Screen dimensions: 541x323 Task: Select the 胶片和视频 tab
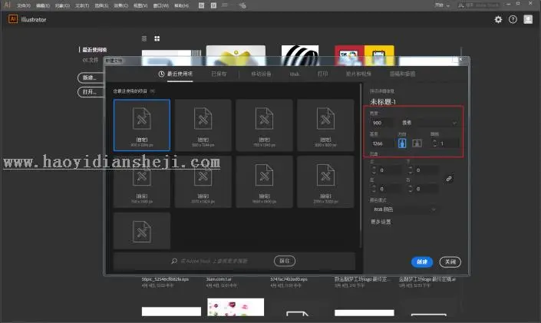[358, 74]
